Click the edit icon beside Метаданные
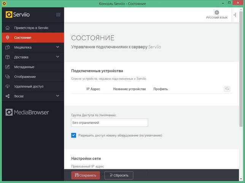Screen dimensions: 245x183 (x=8, y=67)
